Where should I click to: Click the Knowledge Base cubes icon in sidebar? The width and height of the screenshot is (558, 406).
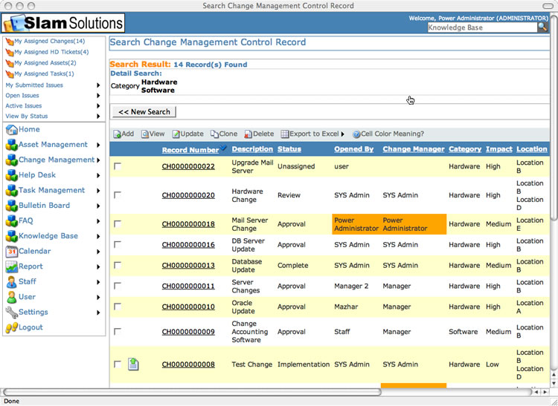click(11, 236)
